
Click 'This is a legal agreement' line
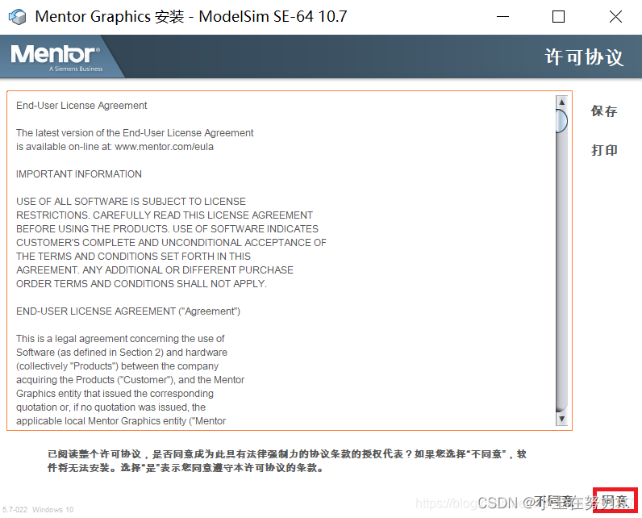120,339
